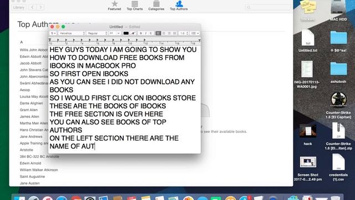Justify text in TextEdit
This screenshot has height=200, width=355.
click(x=174, y=33)
